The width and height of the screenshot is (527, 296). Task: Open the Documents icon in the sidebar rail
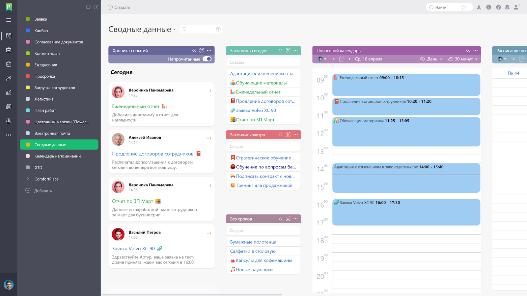point(8,107)
